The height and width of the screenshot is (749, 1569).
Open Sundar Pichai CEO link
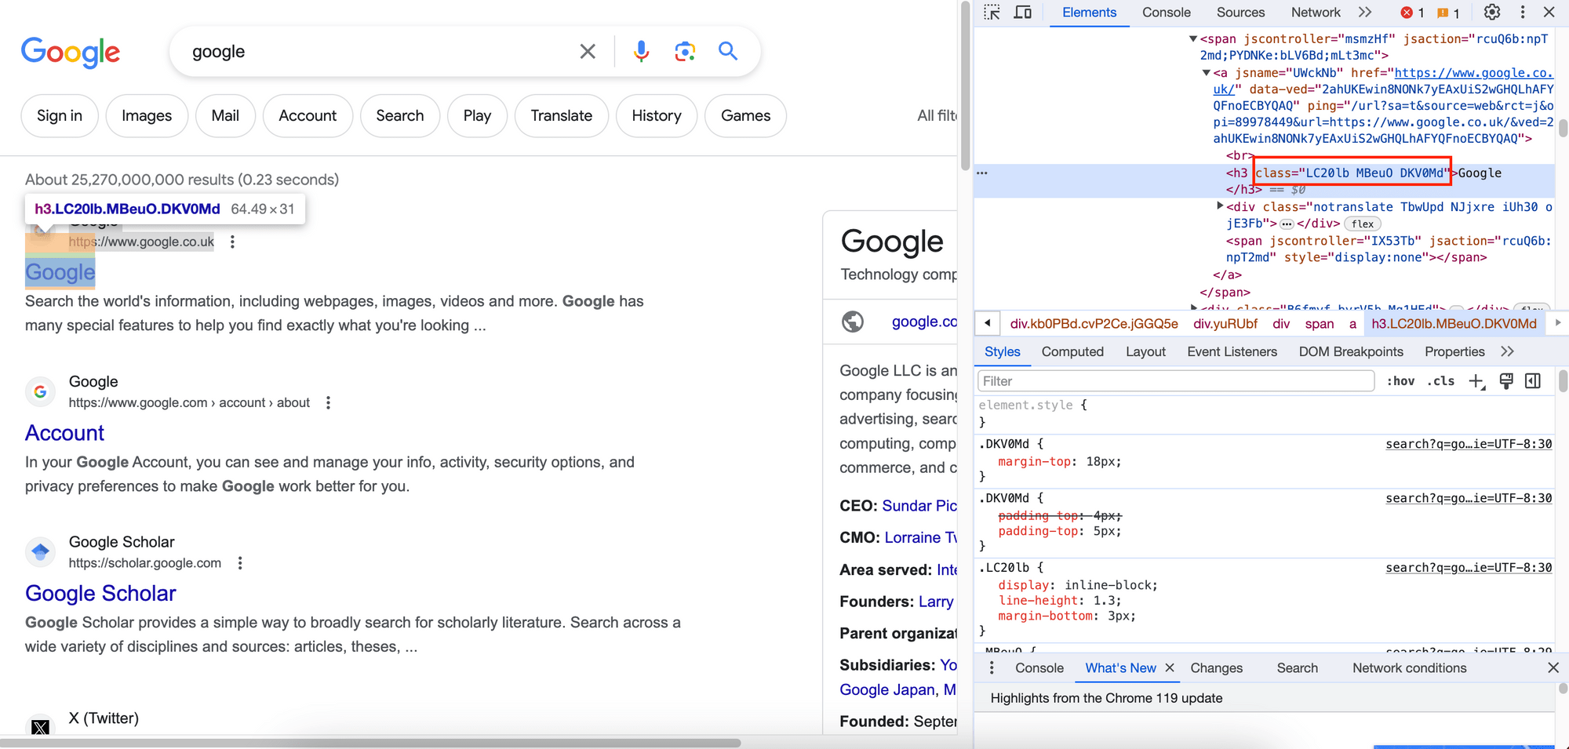pyautogui.click(x=919, y=506)
